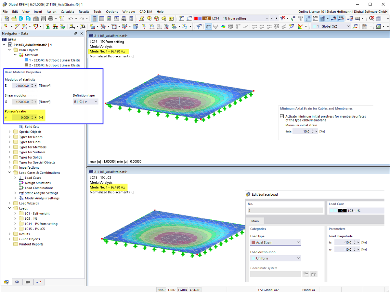Toggle SNAP in the status bar
Image resolution: width=390 pixels, height=293 pixels.
click(x=162, y=290)
